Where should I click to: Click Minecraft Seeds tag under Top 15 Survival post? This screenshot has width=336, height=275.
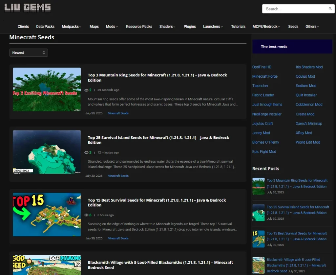(118, 238)
